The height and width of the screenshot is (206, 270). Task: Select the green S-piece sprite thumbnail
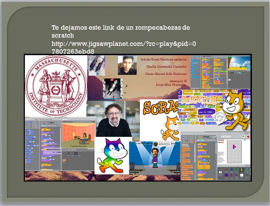pyautogui.click(x=236, y=170)
